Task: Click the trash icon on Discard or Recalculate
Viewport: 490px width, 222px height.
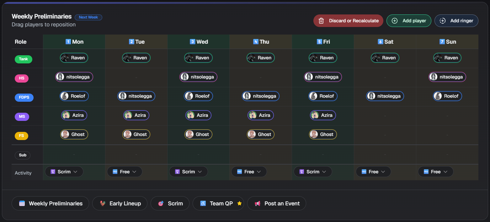Action: (x=321, y=20)
